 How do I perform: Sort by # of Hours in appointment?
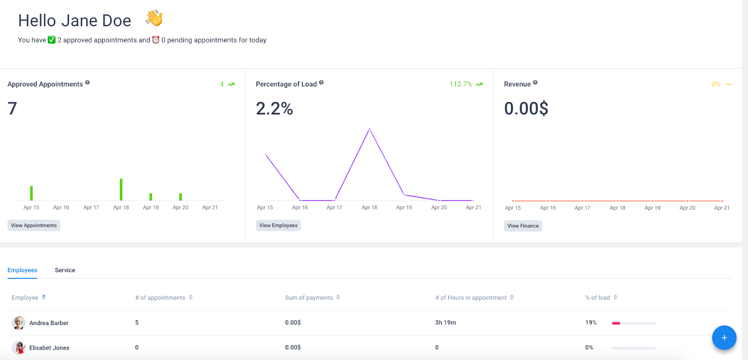coord(512,297)
